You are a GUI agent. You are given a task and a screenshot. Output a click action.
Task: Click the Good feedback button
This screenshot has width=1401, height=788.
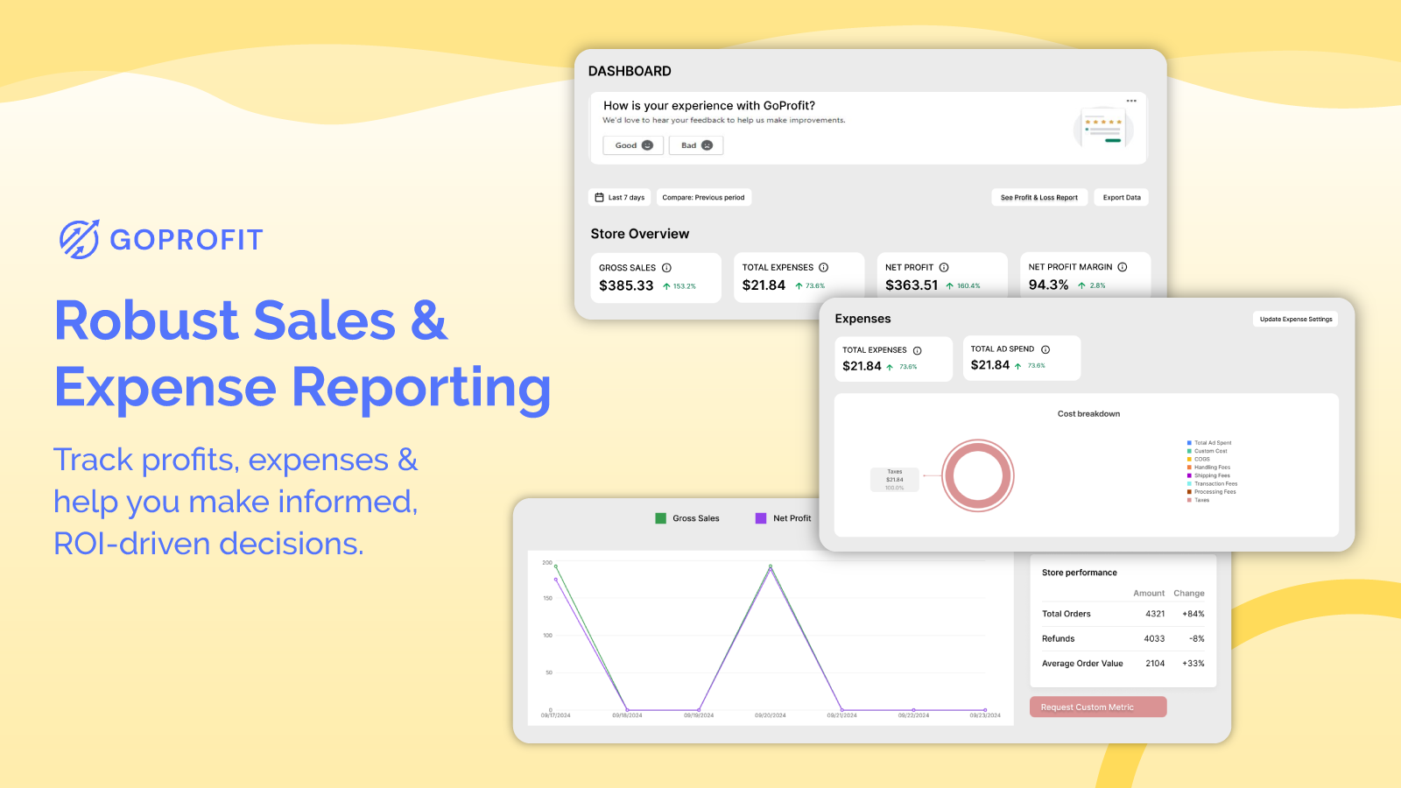tap(633, 145)
